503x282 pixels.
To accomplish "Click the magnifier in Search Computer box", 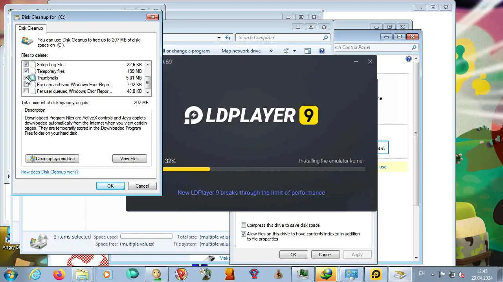I will pos(325,38).
